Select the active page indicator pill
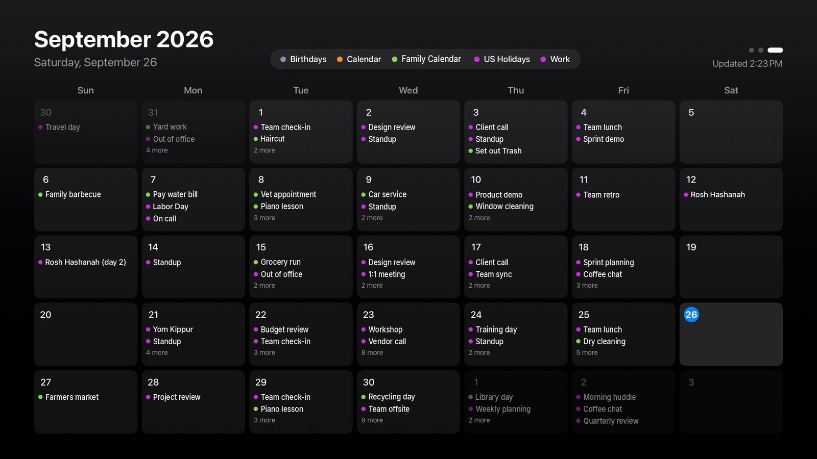 pos(775,50)
